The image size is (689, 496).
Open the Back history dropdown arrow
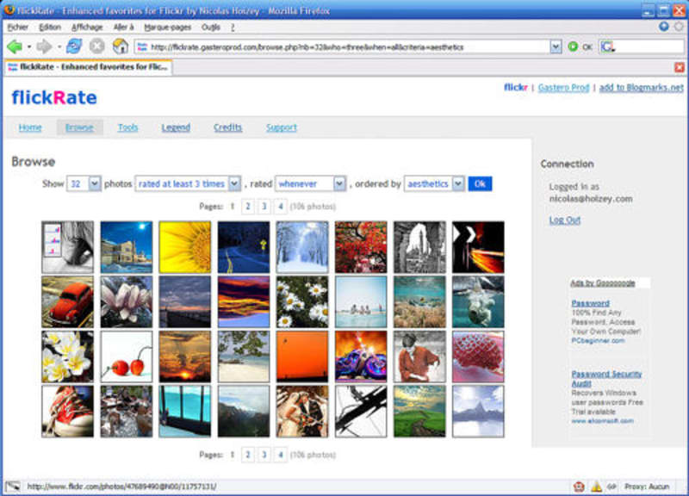pyautogui.click(x=29, y=46)
